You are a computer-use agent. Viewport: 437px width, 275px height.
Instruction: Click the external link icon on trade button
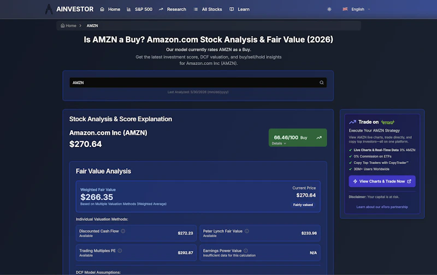click(x=409, y=182)
